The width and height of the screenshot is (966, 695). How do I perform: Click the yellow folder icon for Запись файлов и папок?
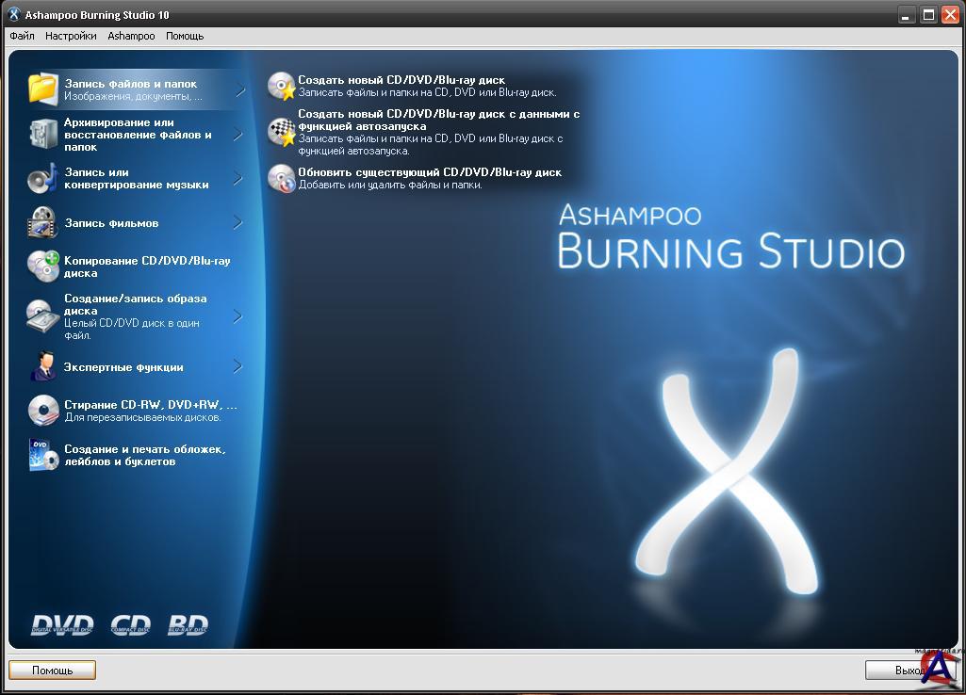(42, 88)
